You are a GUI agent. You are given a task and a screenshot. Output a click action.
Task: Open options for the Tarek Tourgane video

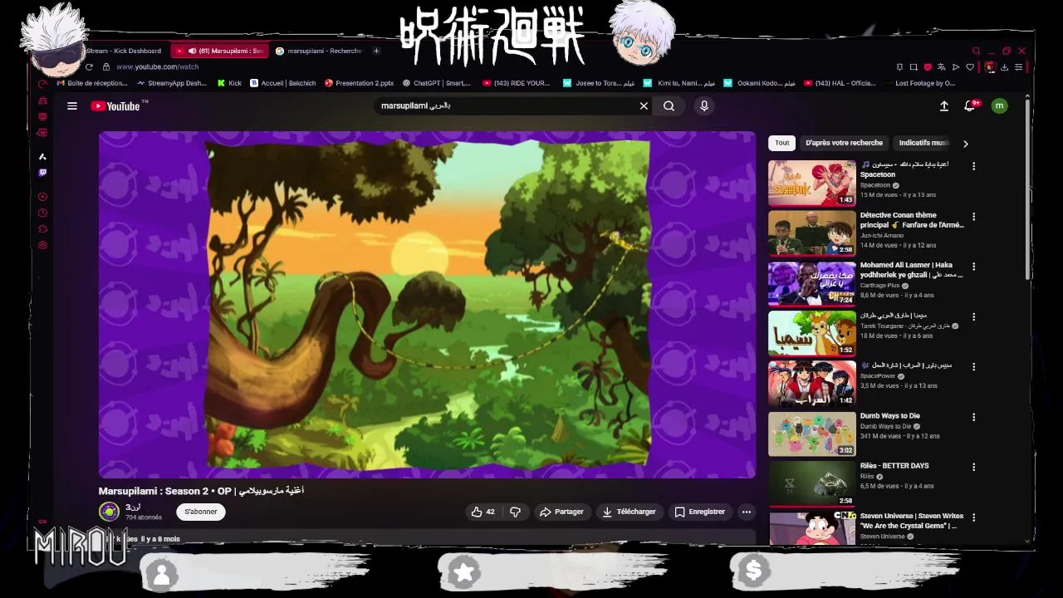[973, 317]
